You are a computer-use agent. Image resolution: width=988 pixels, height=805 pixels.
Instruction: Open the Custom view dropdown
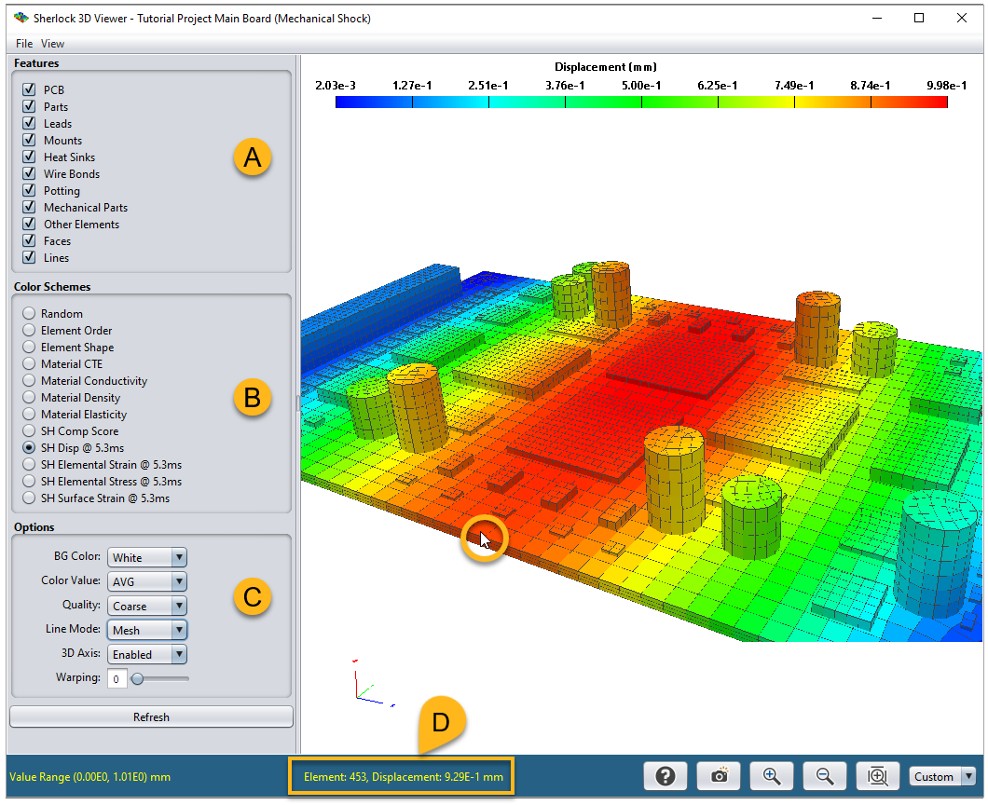coord(941,776)
